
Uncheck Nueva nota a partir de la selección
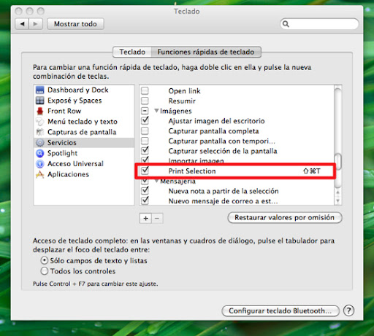145,190
